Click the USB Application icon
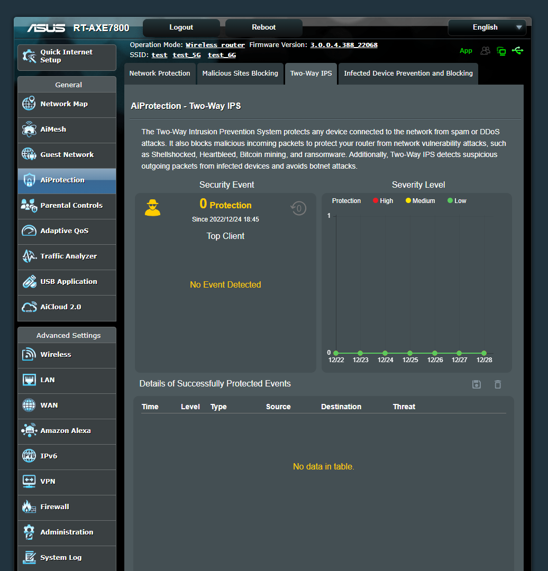This screenshot has width=548, height=571. [29, 281]
